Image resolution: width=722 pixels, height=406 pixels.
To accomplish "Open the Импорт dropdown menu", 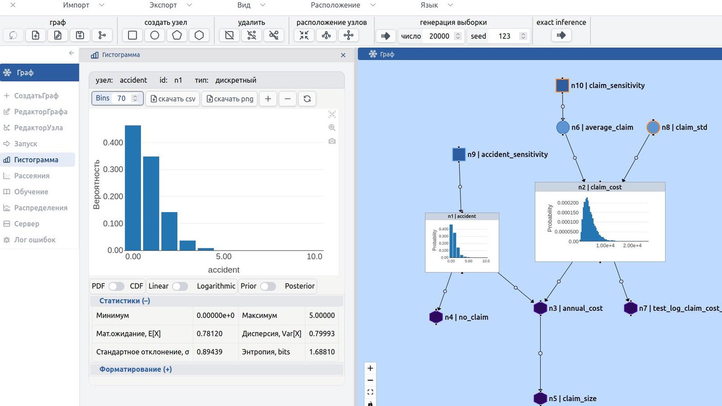I will 83,5.
